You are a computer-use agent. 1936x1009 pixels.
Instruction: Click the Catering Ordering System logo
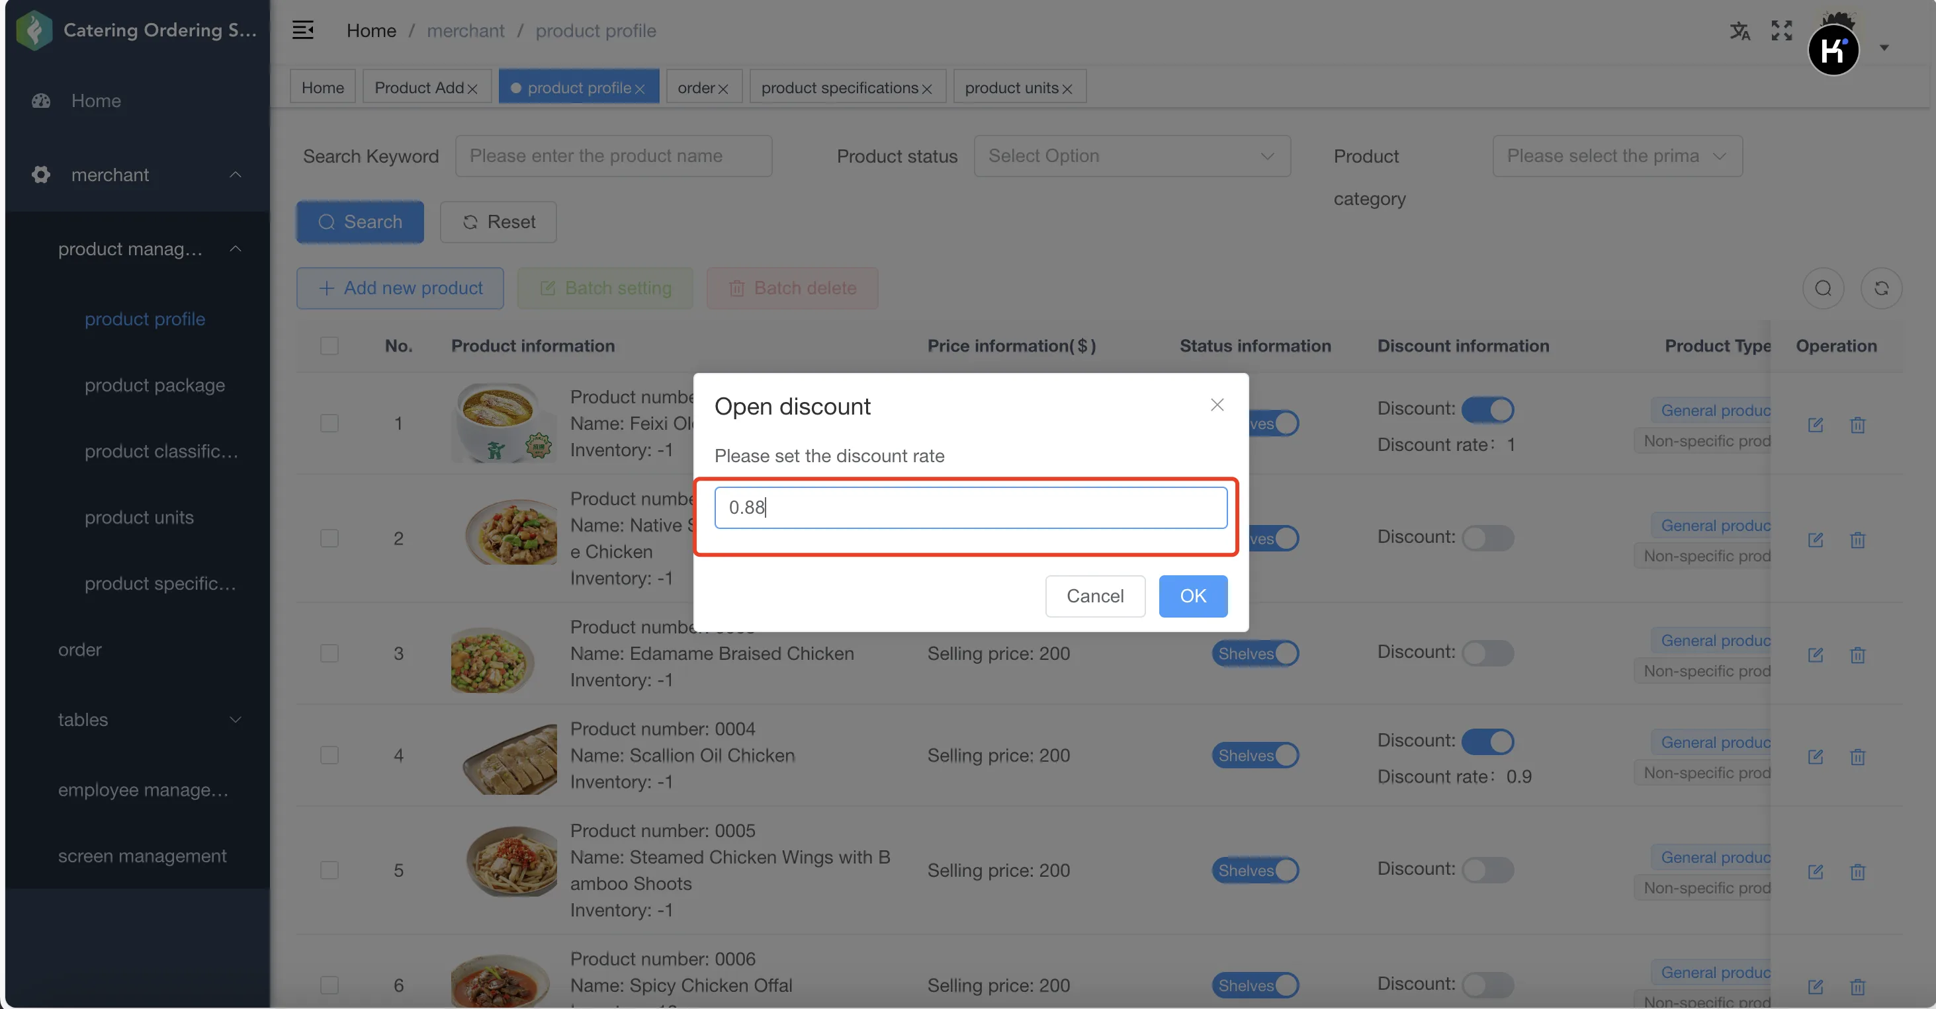(34, 30)
